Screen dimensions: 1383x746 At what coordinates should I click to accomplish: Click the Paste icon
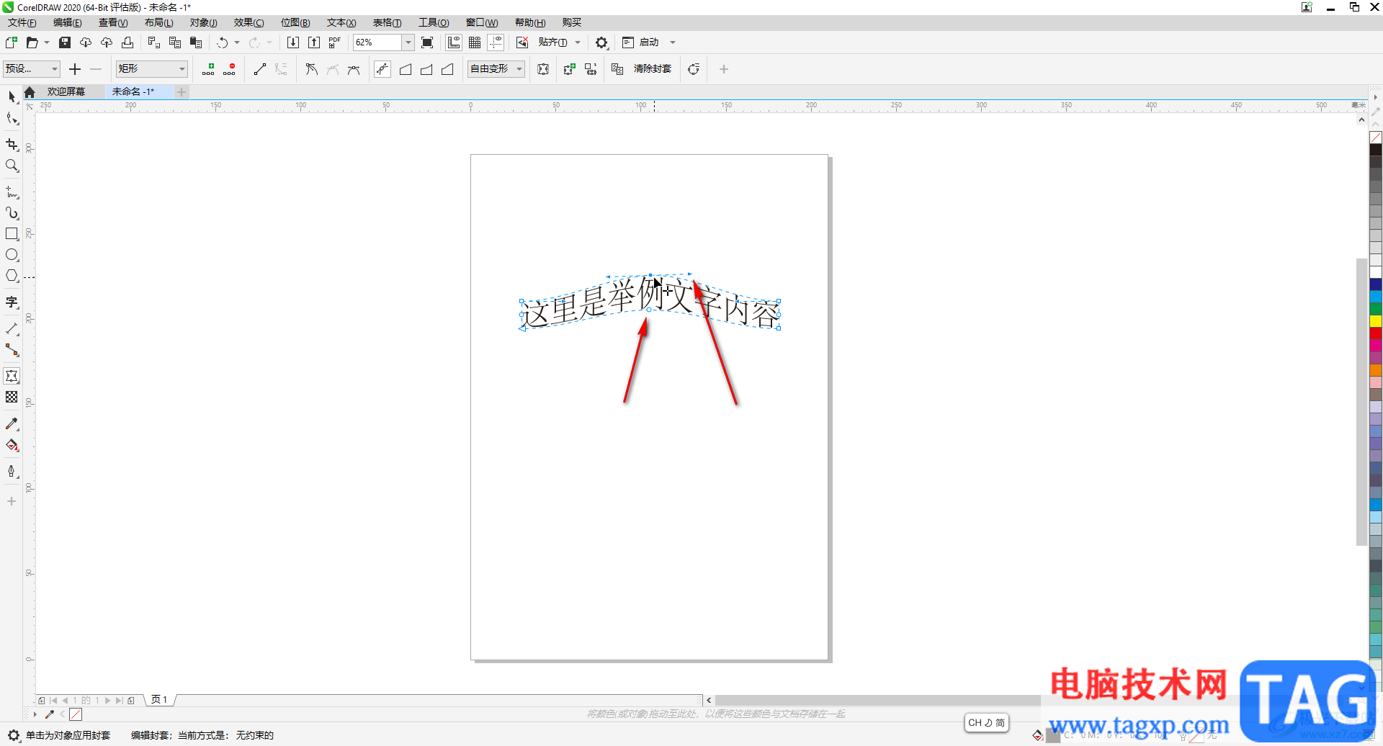pyautogui.click(x=196, y=42)
